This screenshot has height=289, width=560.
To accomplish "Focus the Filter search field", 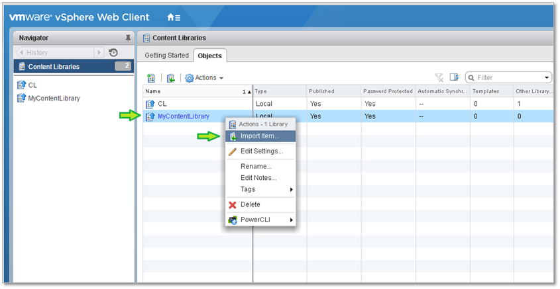I will click(x=508, y=77).
